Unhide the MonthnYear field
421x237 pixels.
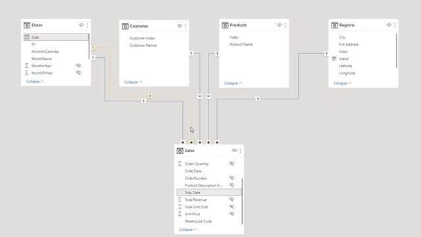tap(78, 66)
